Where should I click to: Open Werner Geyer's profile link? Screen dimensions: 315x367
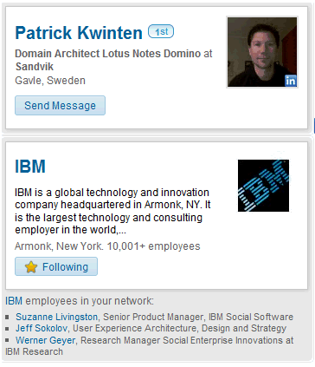click(46, 340)
